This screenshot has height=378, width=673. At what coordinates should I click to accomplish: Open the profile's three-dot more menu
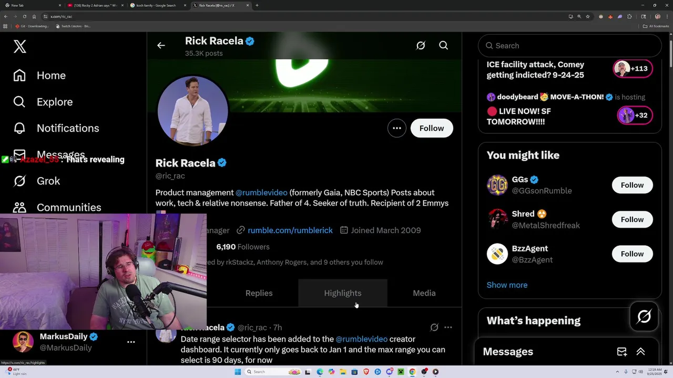pos(397,128)
